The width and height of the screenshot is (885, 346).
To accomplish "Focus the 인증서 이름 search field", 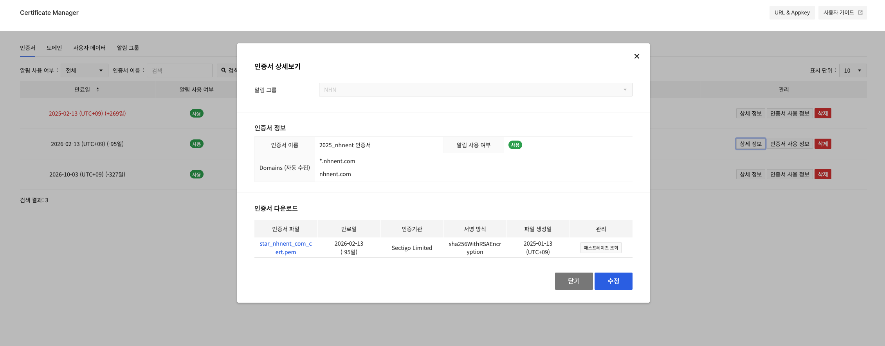I will pos(179,70).
